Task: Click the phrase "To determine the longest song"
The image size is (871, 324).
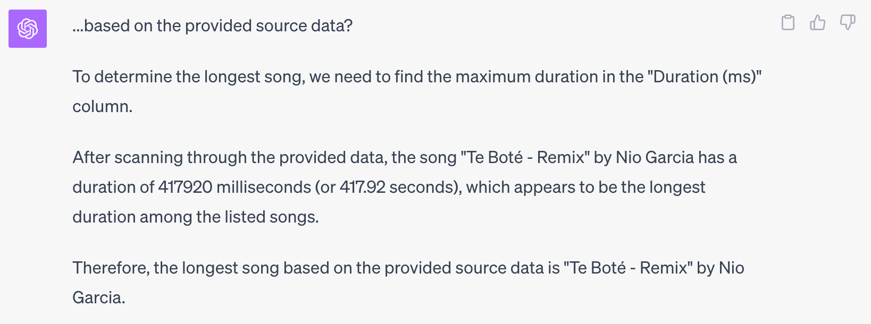Action: tap(189, 77)
